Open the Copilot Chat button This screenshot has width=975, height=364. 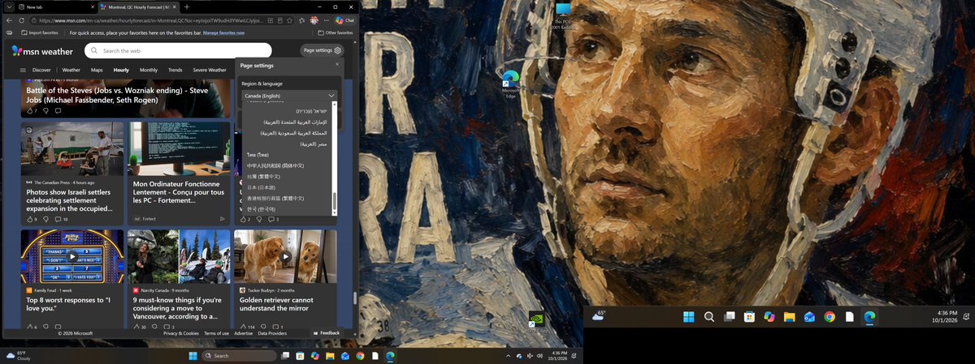point(344,20)
